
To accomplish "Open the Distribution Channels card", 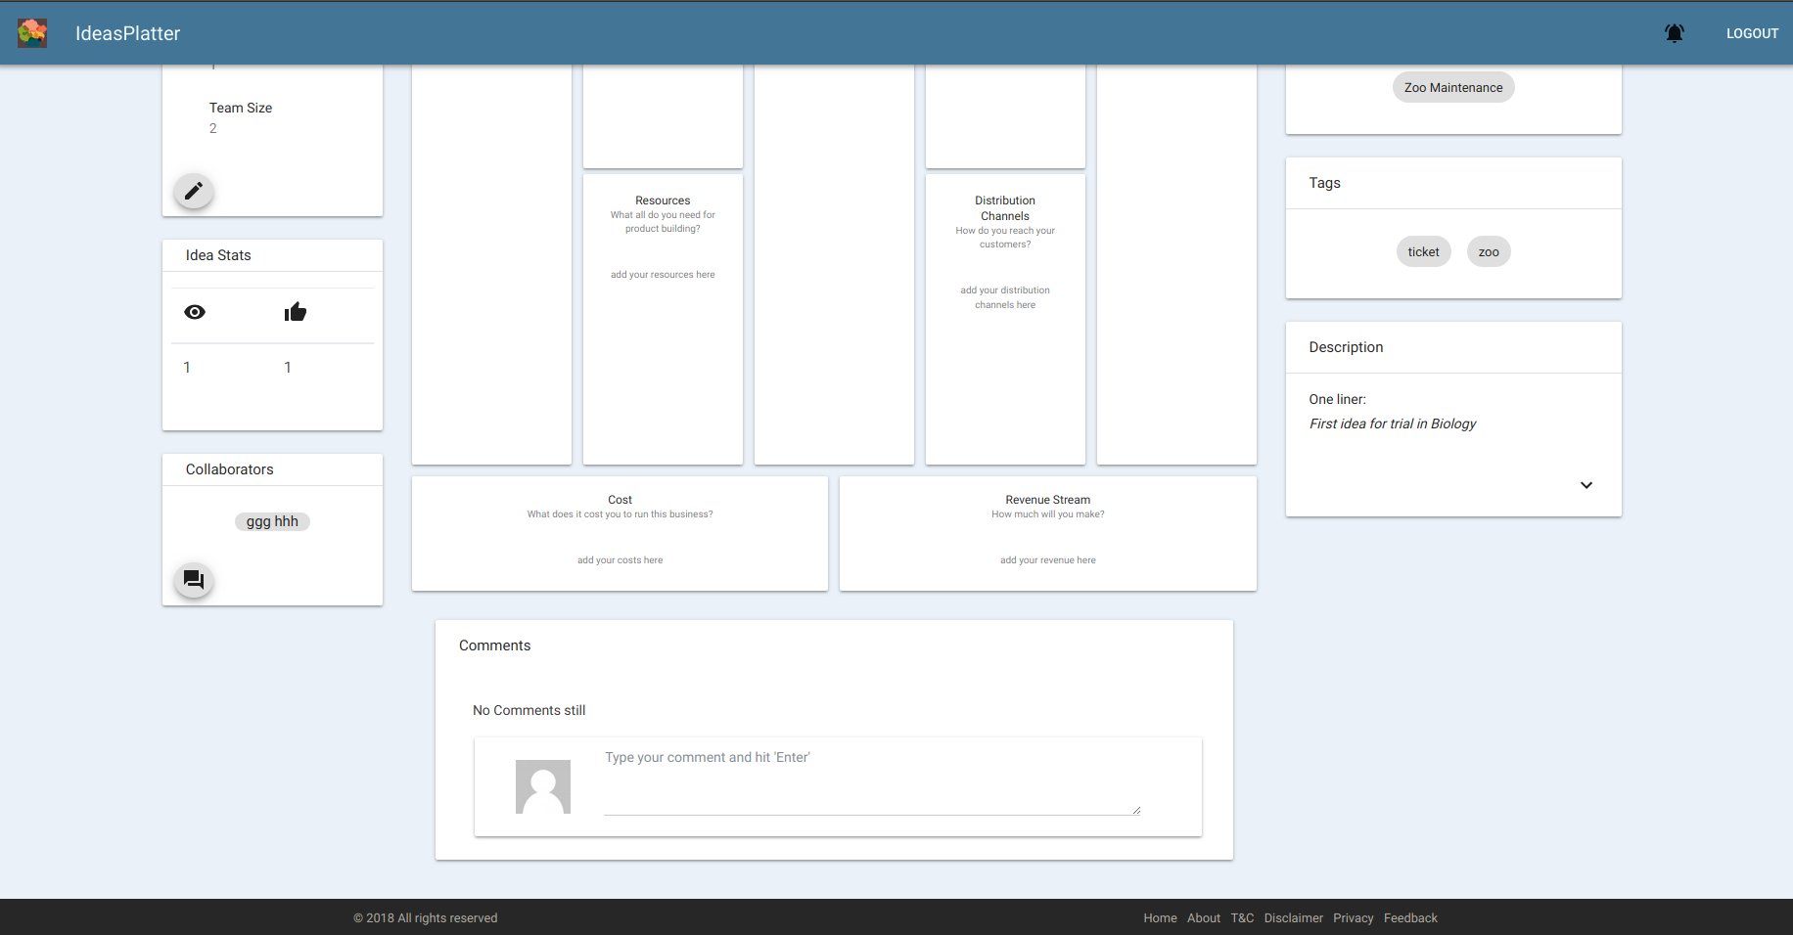I will tap(1005, 319).
